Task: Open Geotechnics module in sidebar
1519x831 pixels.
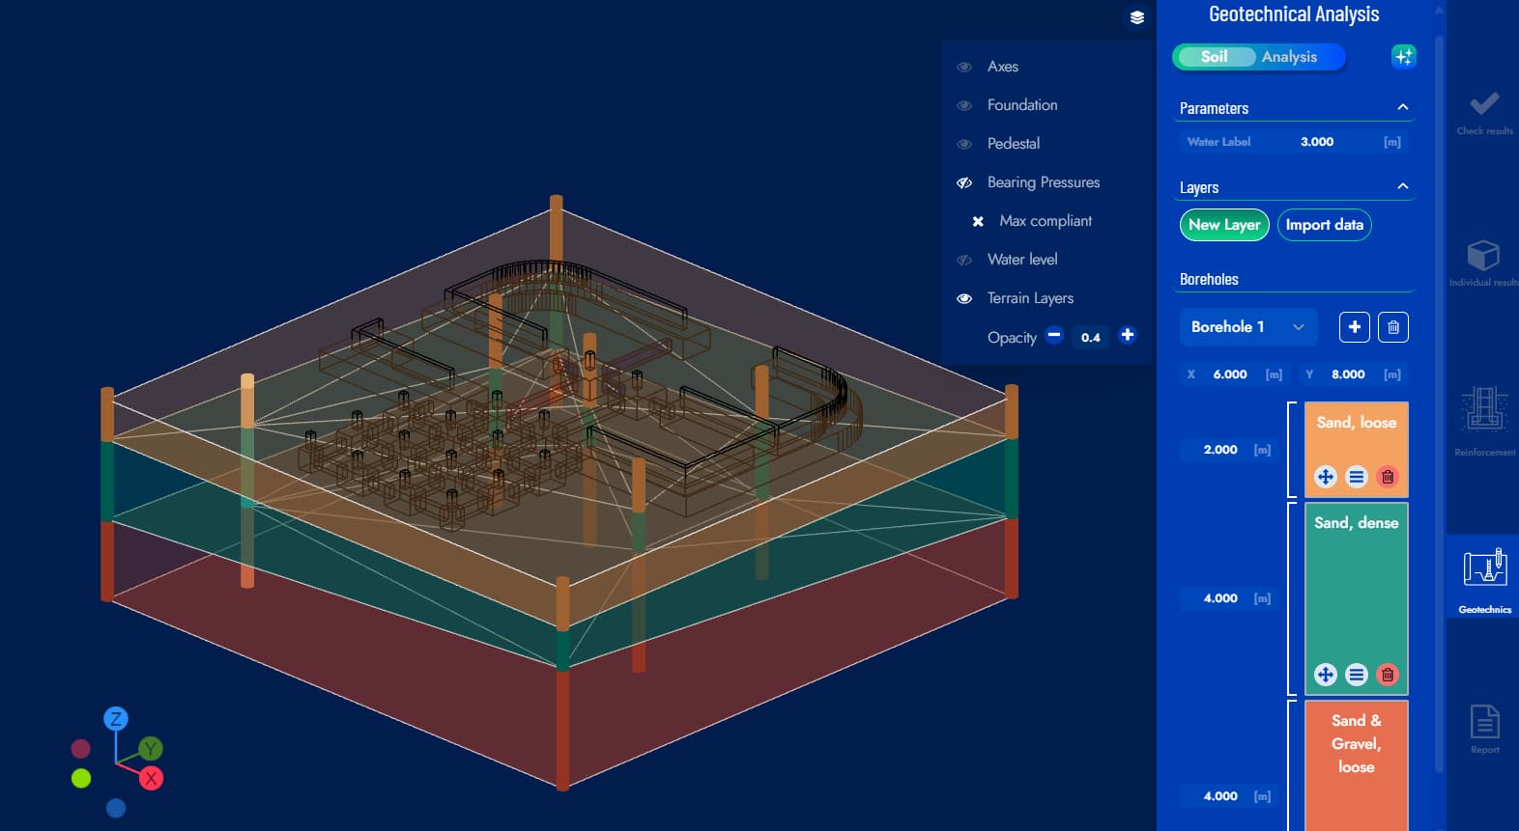Action: point(1484,577)
